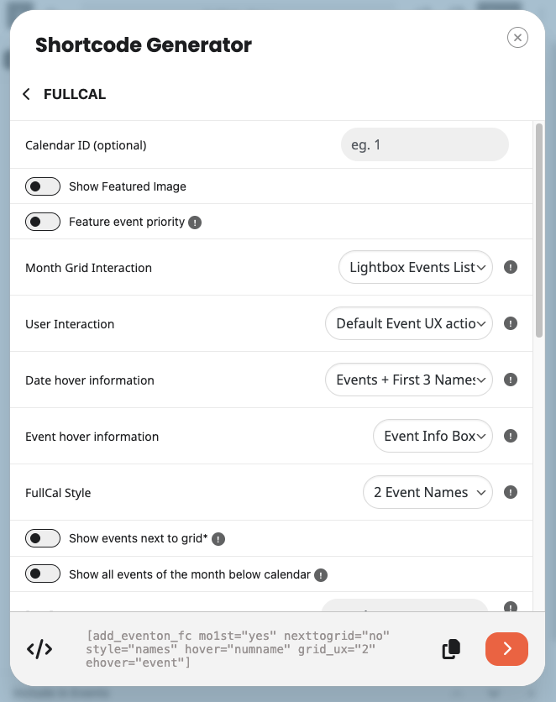Focus the Calendar ID input field
Screen dimensions: 556x702
(x=424, y=144)
